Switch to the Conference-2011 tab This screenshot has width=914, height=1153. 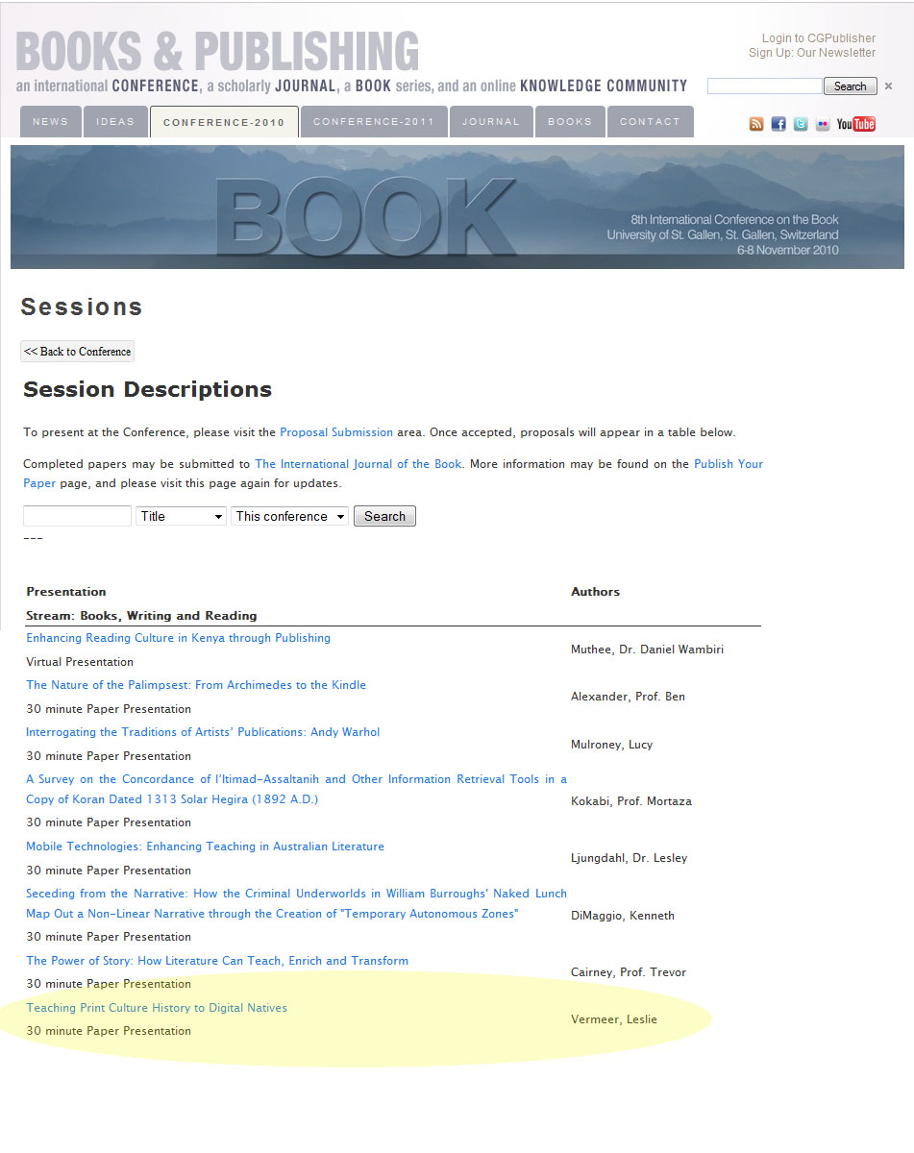point(374,122)
